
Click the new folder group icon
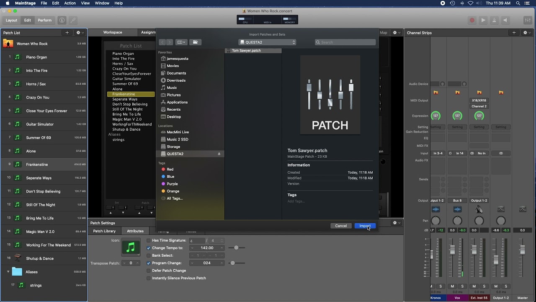195,42
